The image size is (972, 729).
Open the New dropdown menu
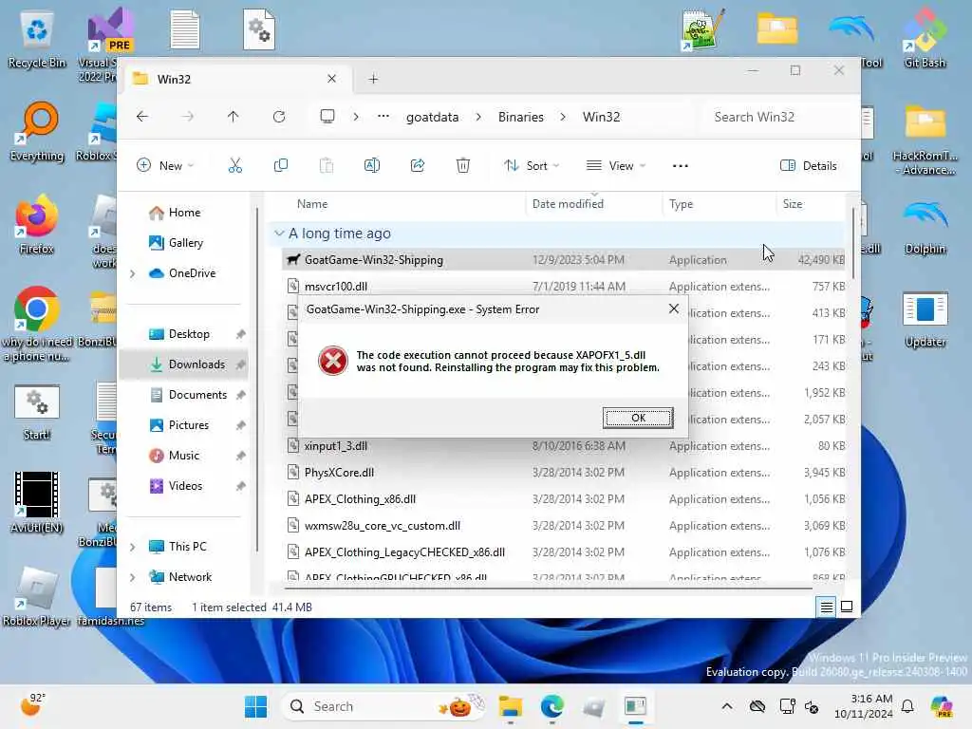(x=165, y=165)
